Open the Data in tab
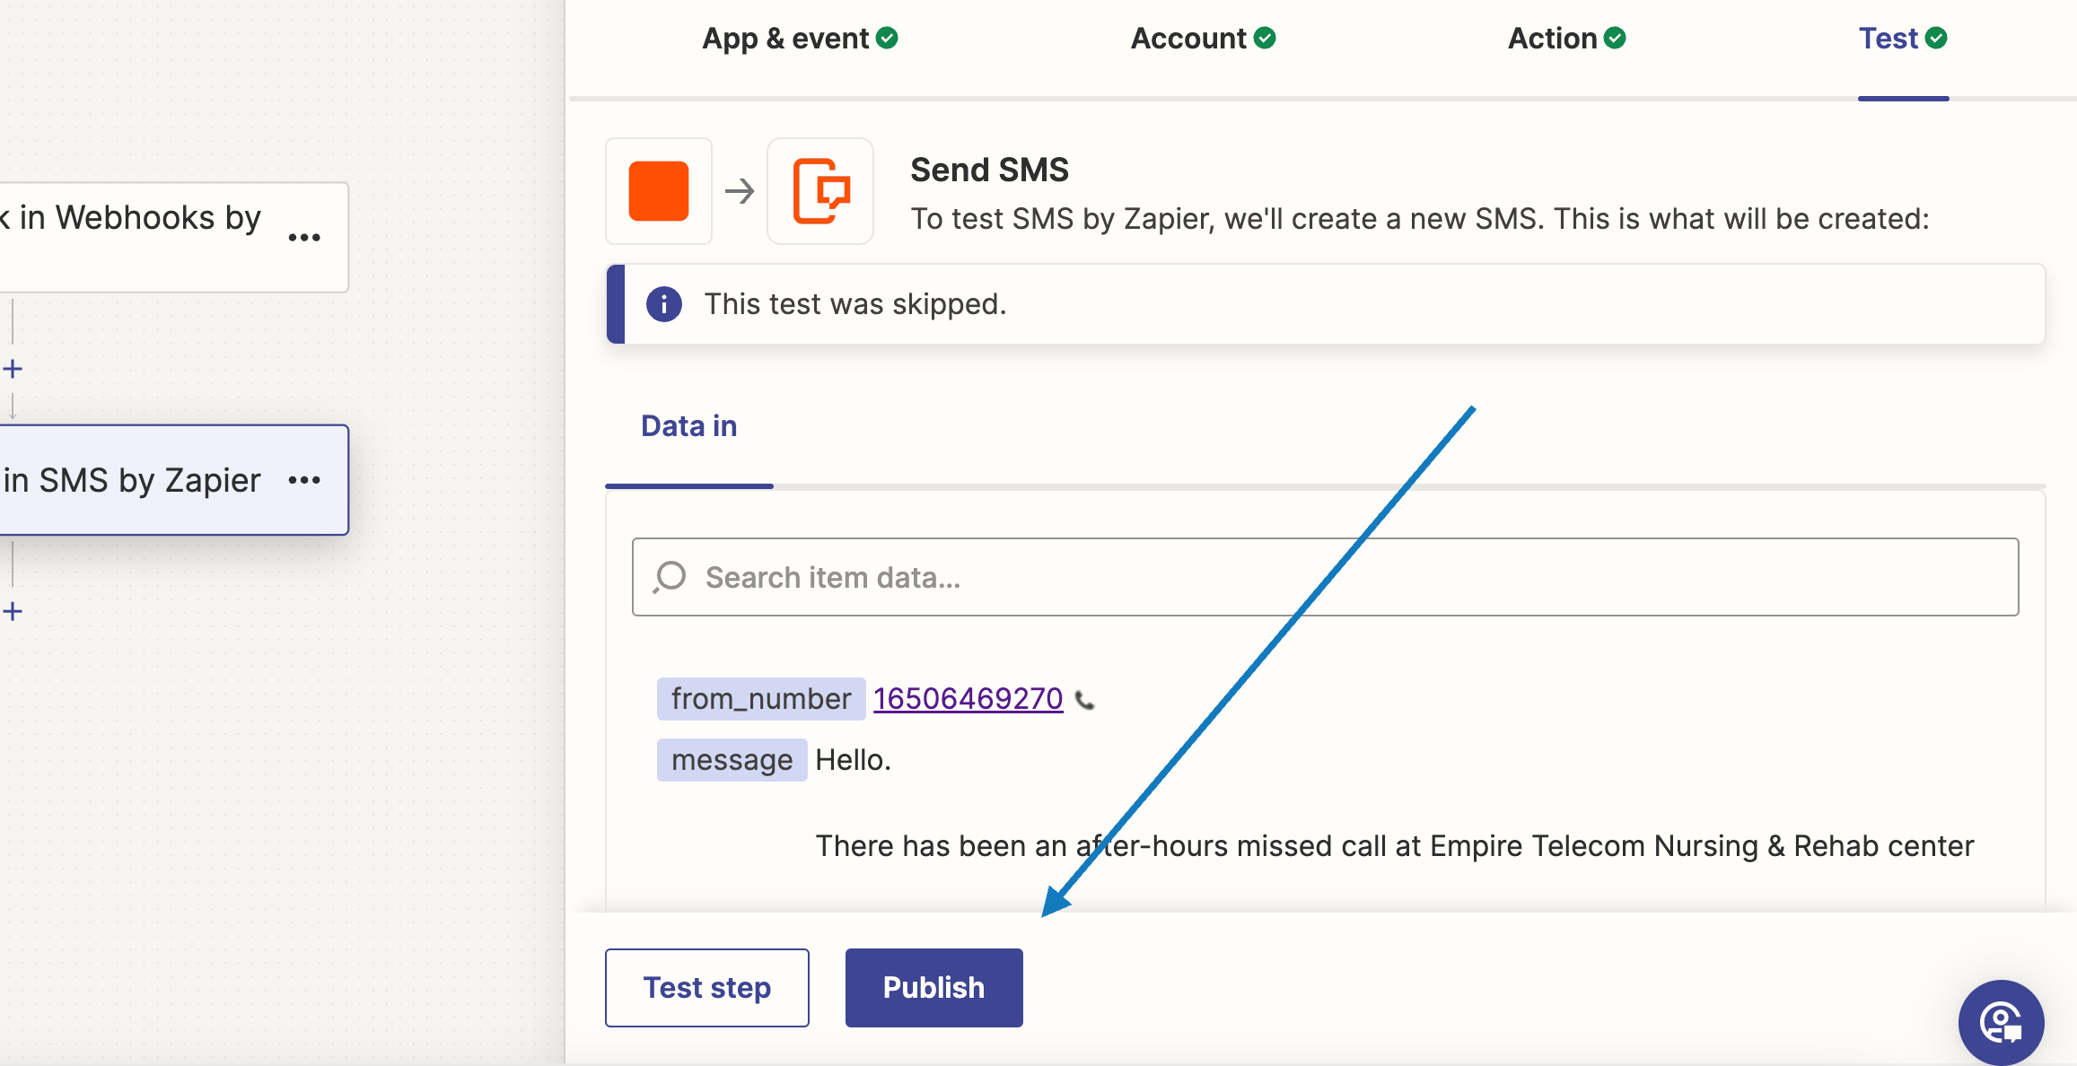 pos(688,426)
